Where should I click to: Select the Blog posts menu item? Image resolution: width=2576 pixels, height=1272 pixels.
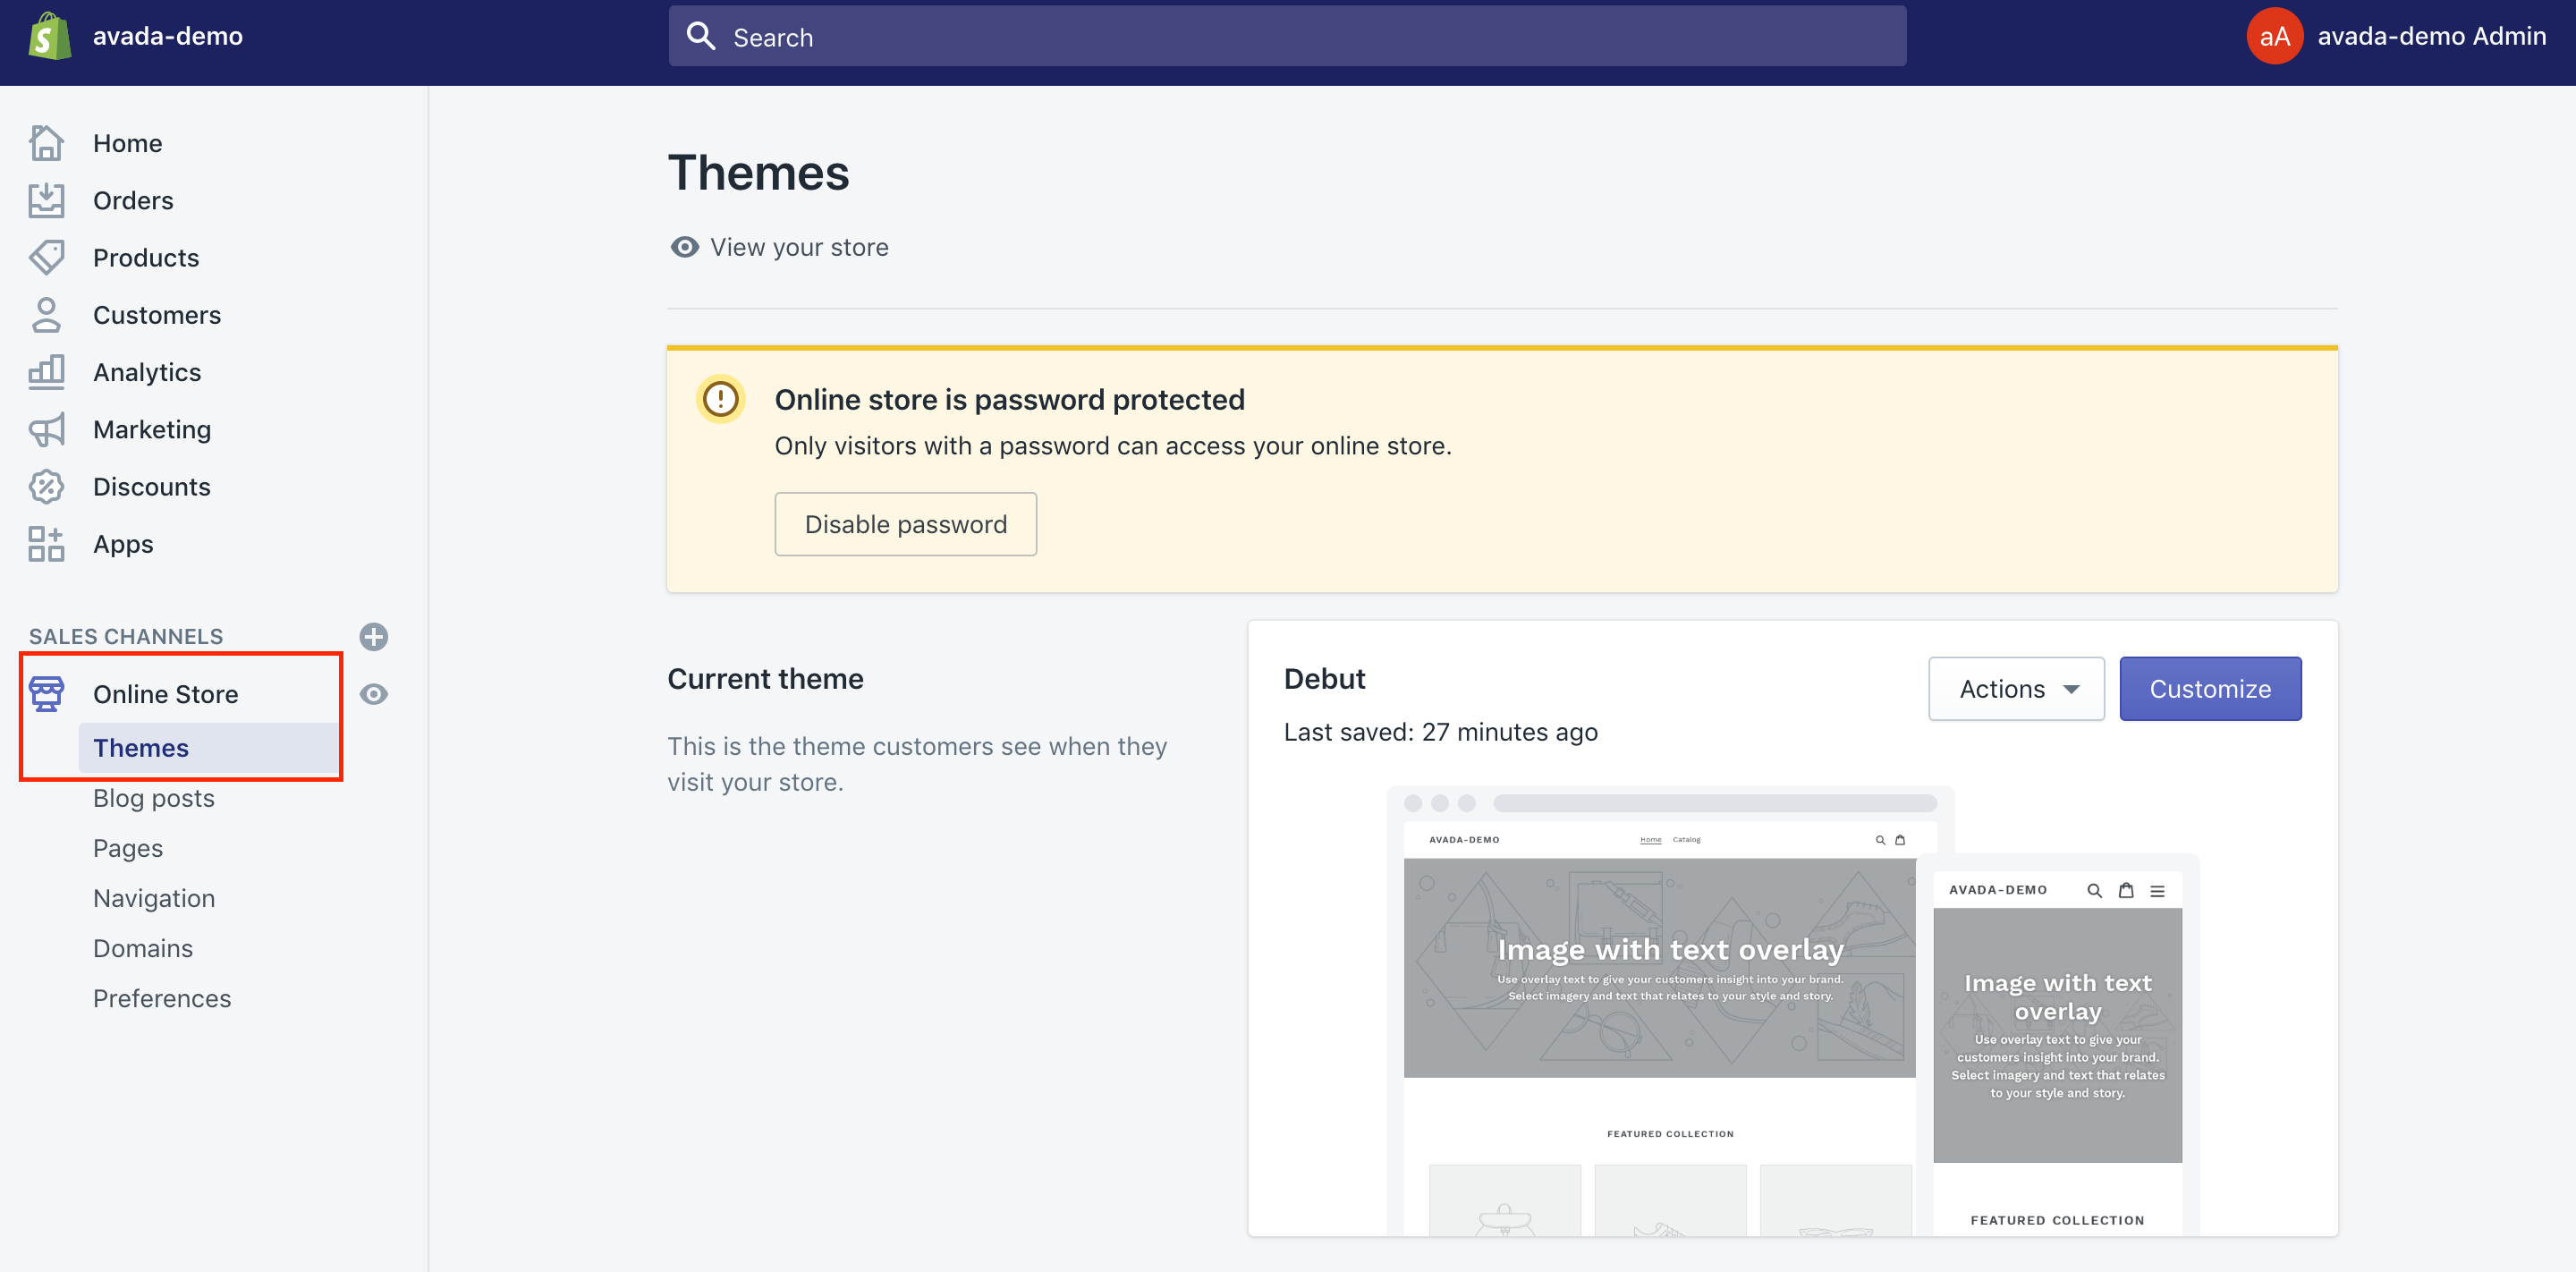153,797
